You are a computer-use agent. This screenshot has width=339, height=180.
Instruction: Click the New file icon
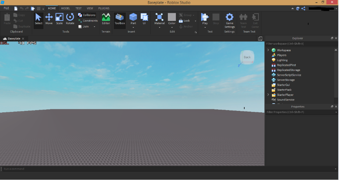pyautogui.click(x=16, y=8)
